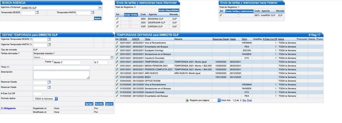Viewport: 342px width, 123px height.
Task: Click the VROMAN cell in 02/01/2021 row
Action: coord(247,43)
